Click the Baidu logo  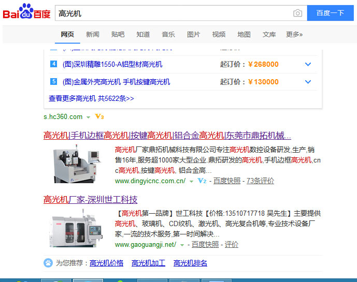(26, 11)
